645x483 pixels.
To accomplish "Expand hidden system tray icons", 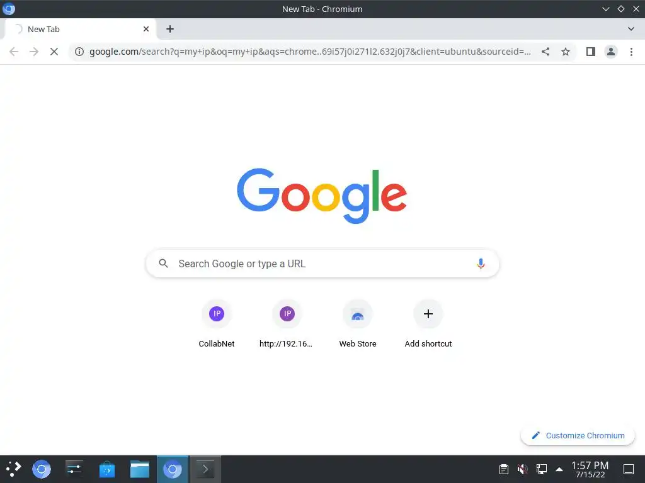I will [559, 469].
